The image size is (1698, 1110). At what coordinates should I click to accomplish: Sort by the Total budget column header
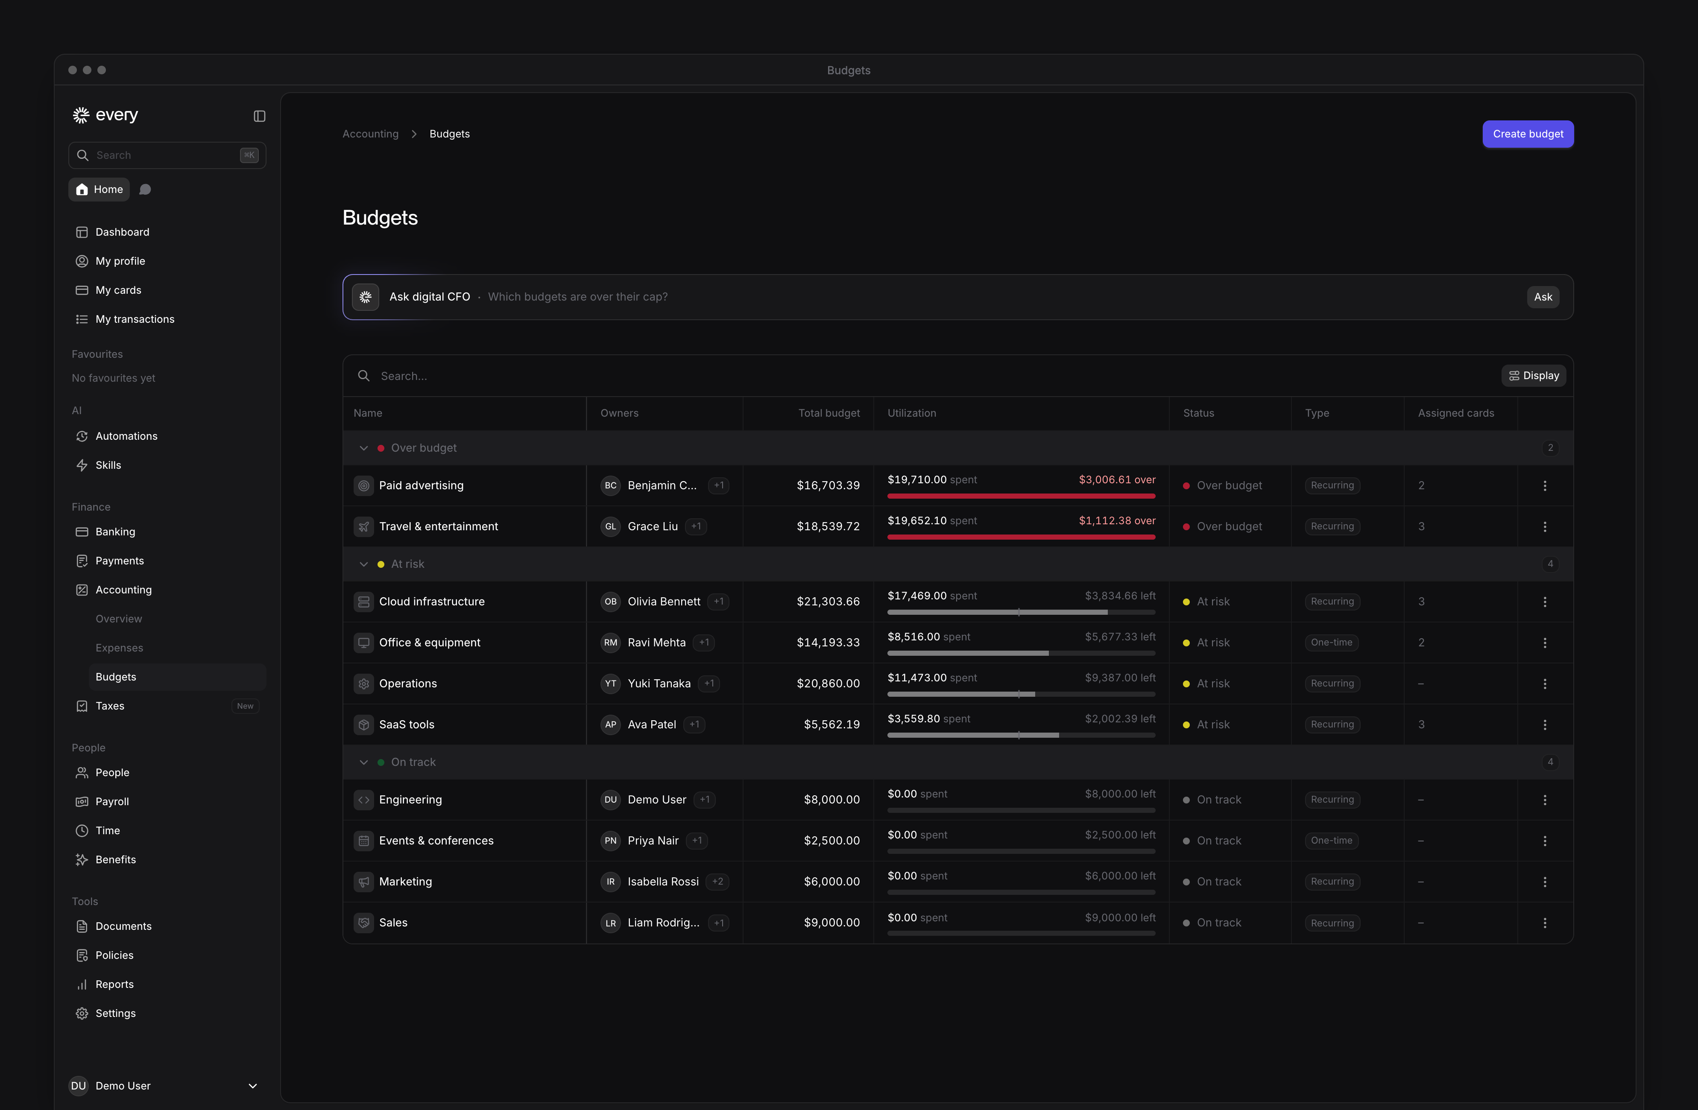tap(829, 413)
